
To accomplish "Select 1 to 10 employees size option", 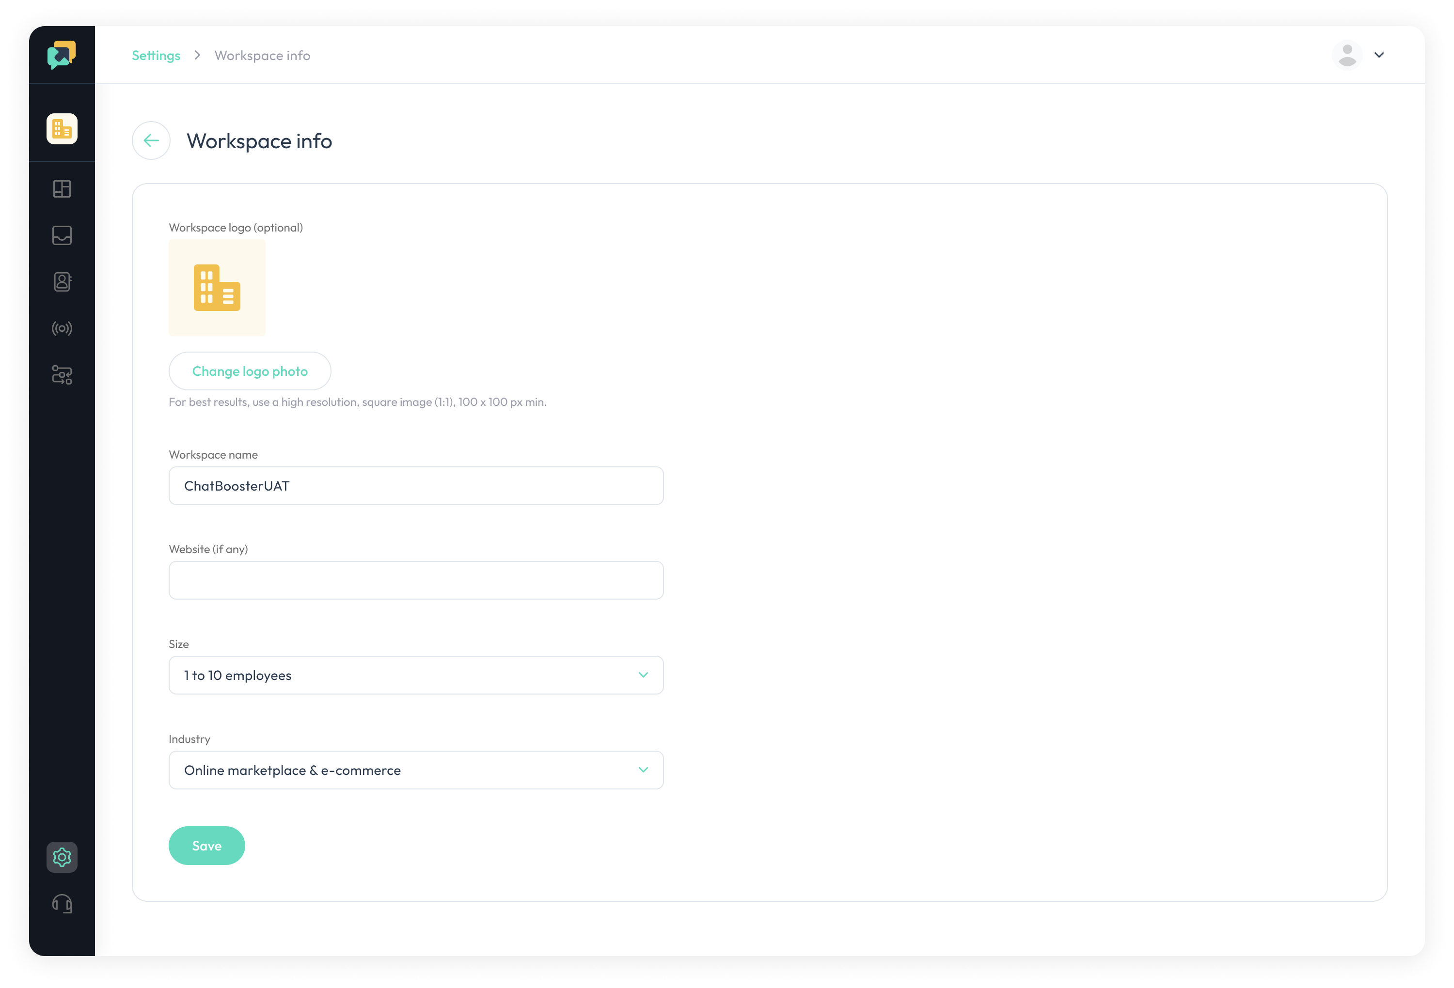I will (416, 675).
